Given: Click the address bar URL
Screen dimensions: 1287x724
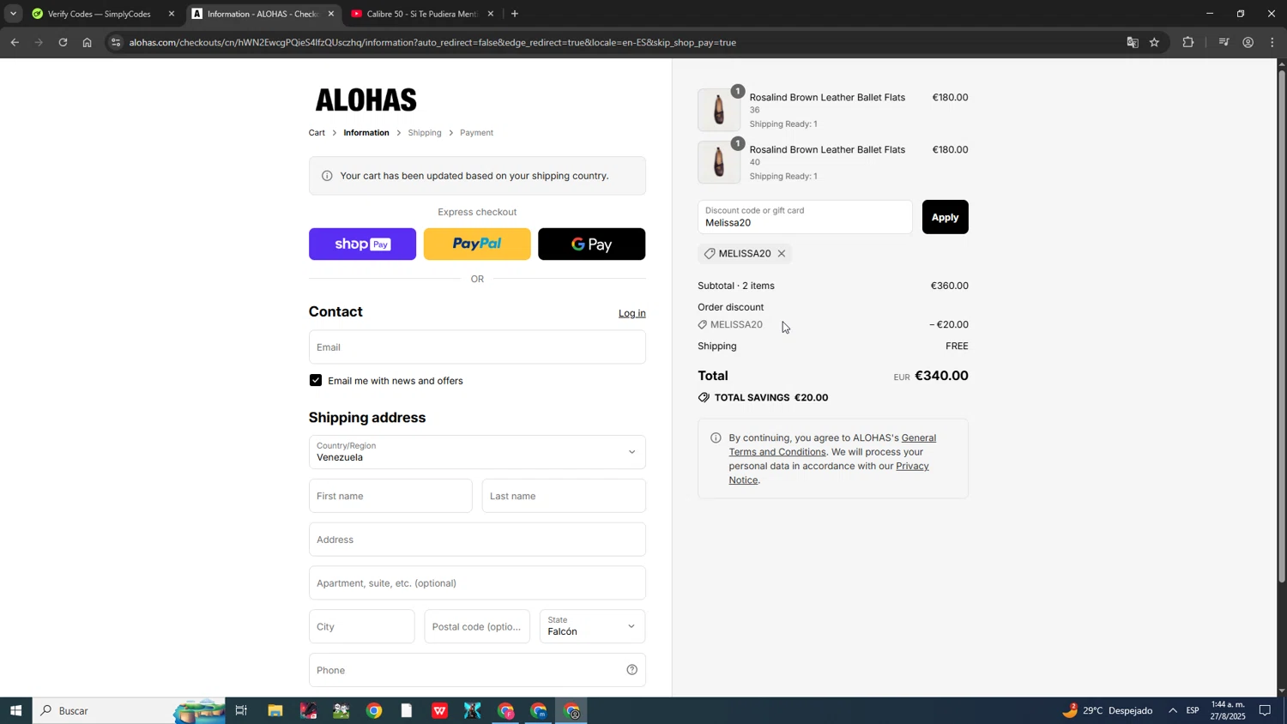Looking at the screenshot, I should (432, 42).
